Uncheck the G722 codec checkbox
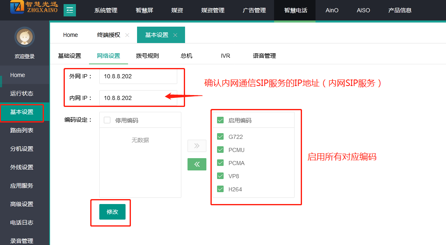The image size is (446, 245). 220,137
